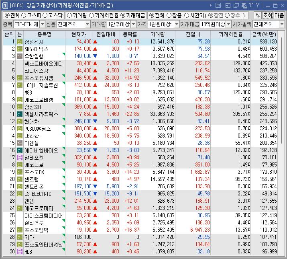Image resolution: width=287 pixels, height=259 pixels.
Task: Select the 넥스트바이오메디 stock row
Action: click(x=140, y=64)
